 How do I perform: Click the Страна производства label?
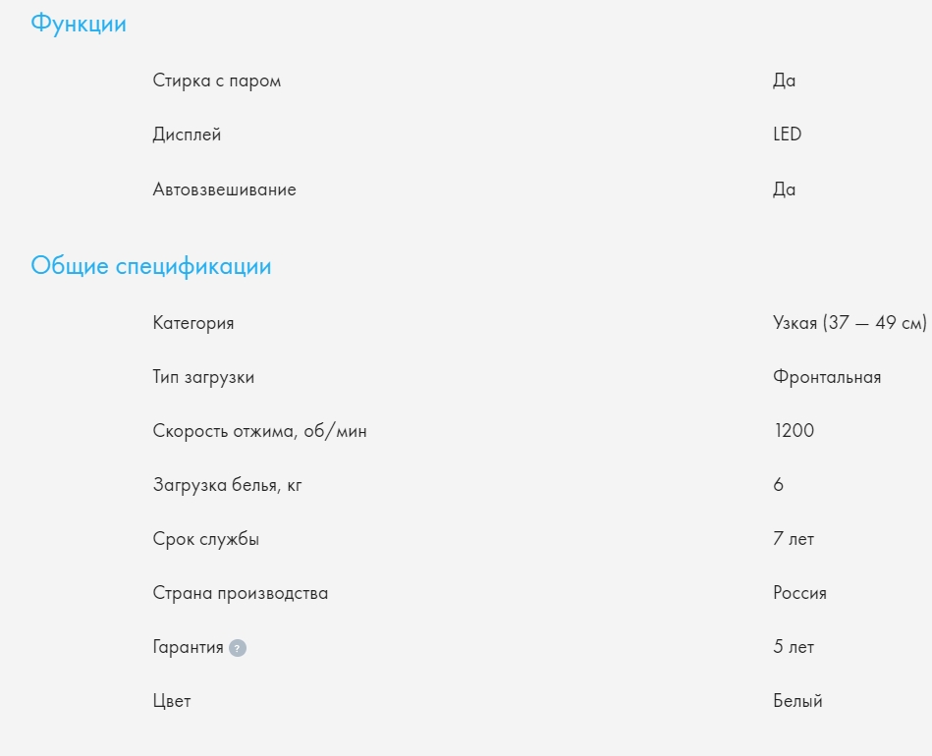[241, 593]
